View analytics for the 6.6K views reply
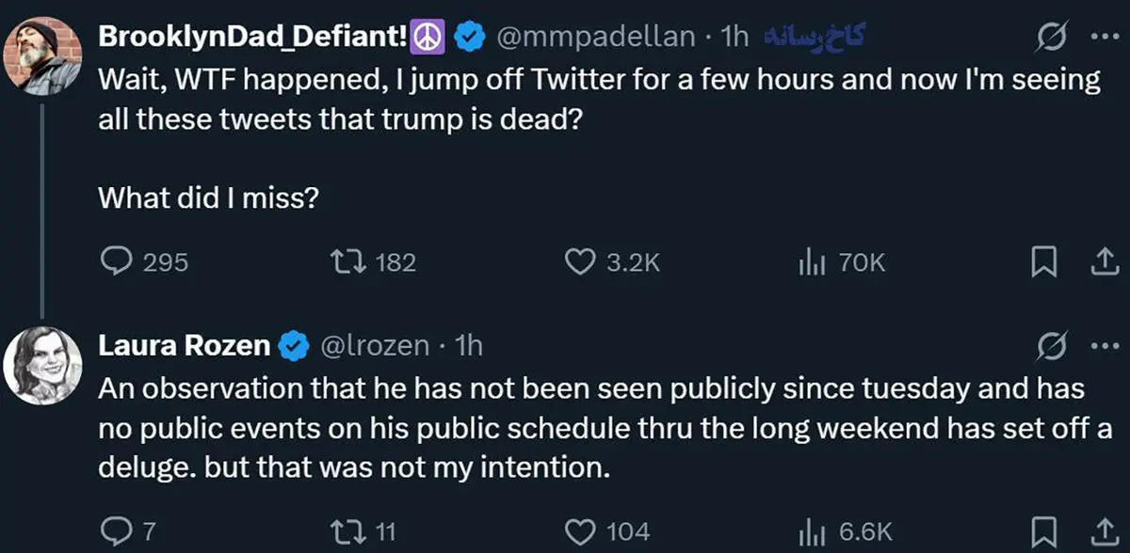This screenshot has height=553, width=1130. [x=811, y=531]
